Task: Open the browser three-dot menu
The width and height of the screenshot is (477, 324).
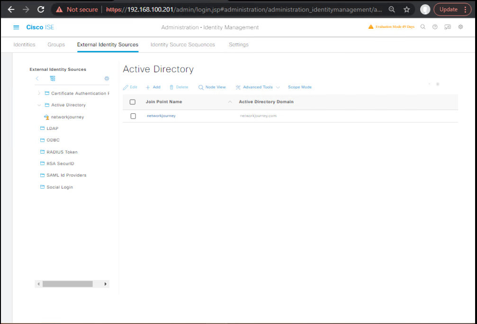Action: (x=466, y=9)
